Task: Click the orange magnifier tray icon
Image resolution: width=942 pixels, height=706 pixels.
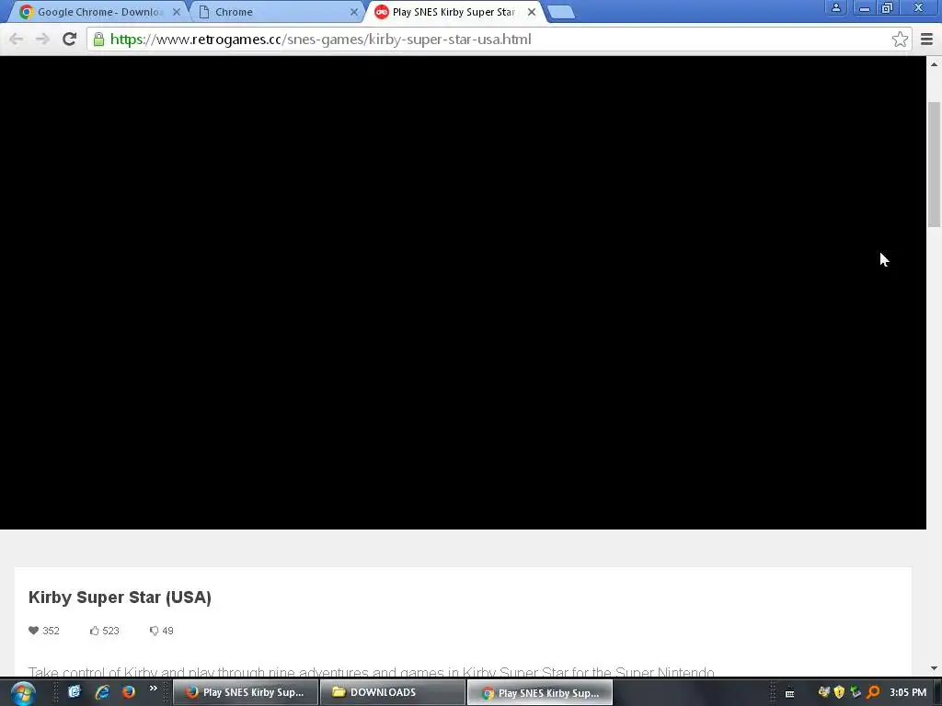Action: pos(873,692)
